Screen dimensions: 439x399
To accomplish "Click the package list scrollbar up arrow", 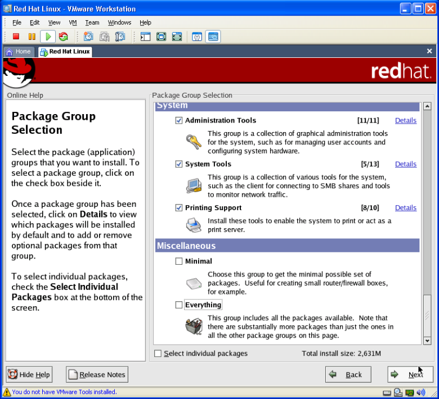I will (427, 107).
